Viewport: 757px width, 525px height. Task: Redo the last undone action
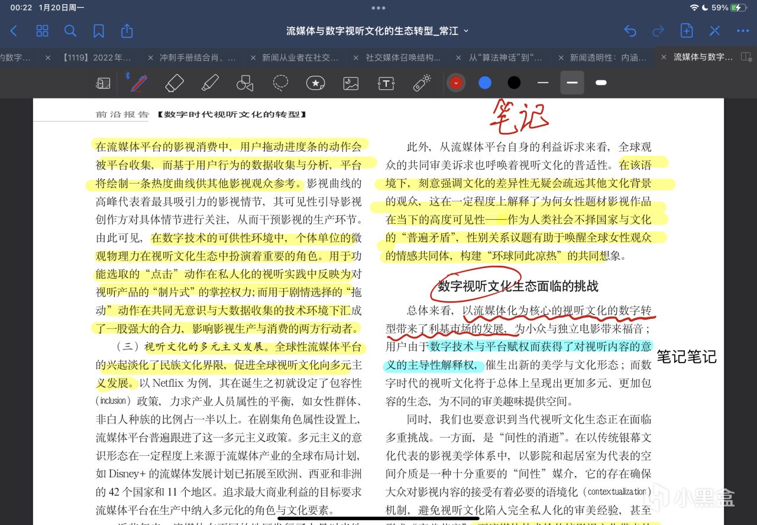(658, 31)
